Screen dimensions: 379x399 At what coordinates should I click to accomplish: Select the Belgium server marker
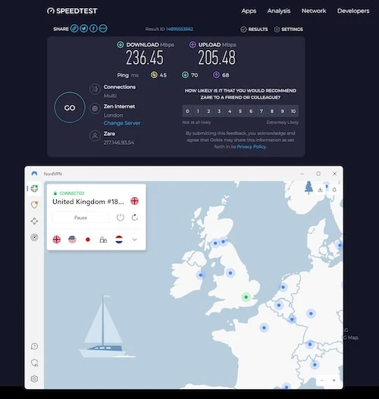tap(279, 305)
